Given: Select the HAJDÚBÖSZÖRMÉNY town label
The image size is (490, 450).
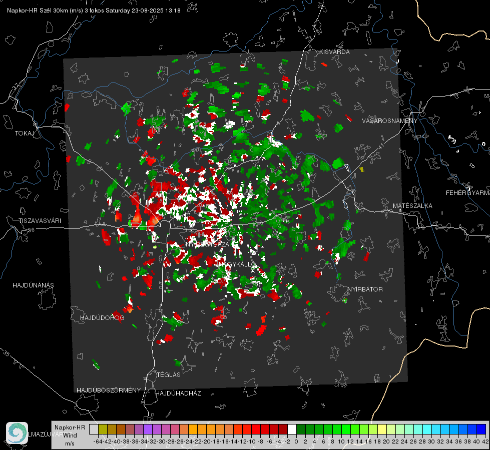Looking at the screenshot, I should (109, 390).
